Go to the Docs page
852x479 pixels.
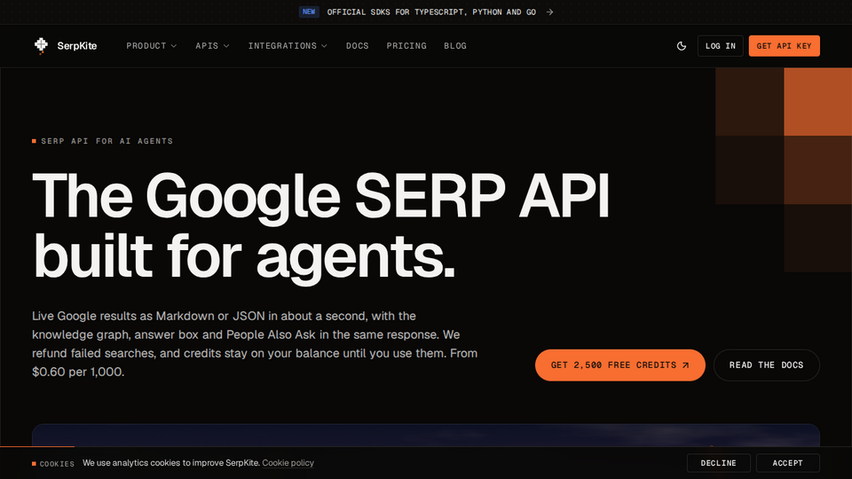pyautogui.click(x=358, y=46)
